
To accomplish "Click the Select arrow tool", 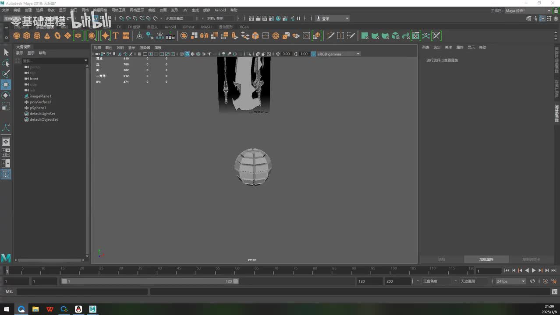I will coord(6,52).
